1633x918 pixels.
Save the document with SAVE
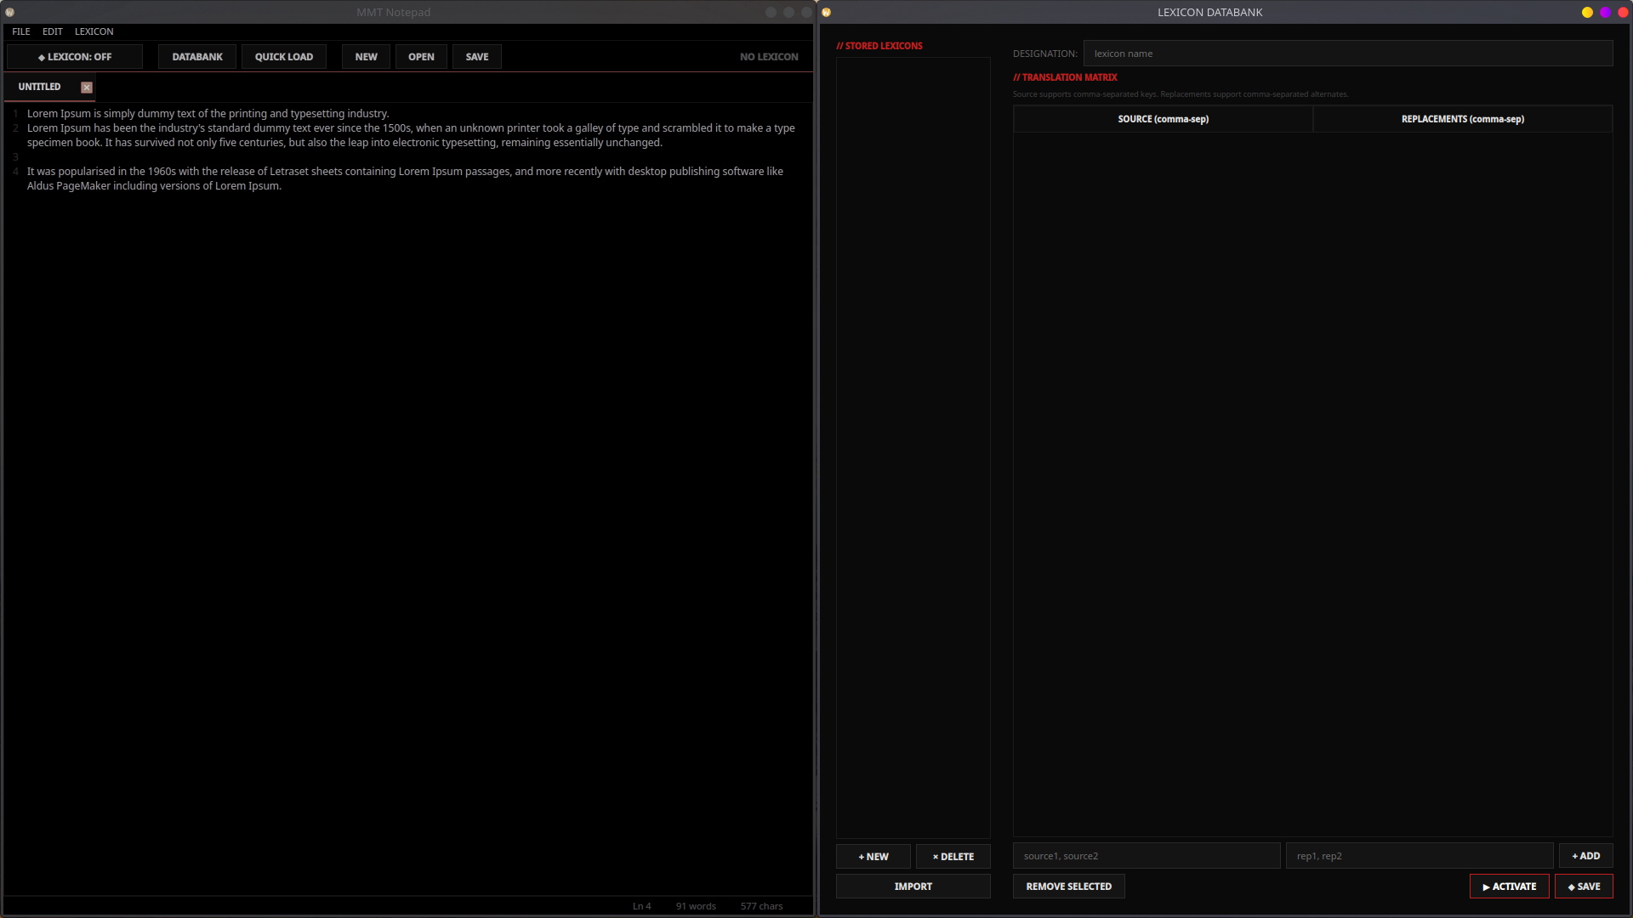pyautogui.click(x=476, y=56)
